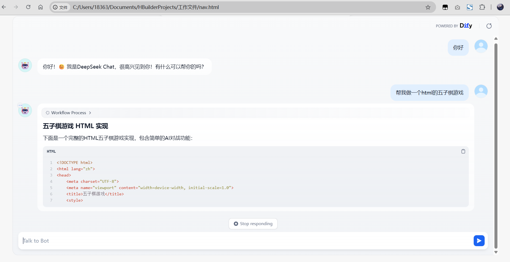Image resolution: width=510 pixels, height=262 pixels.
Task: Click the 帮我做一个html的五子棋游戏 message
Action: tap(430, 93)
